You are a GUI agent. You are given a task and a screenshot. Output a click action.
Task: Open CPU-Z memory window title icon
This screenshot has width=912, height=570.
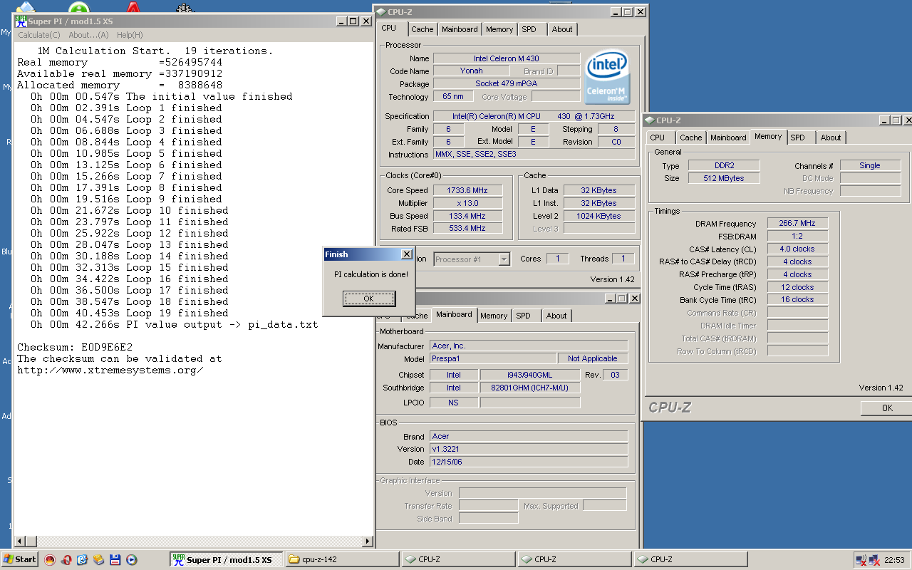point(651,120)
